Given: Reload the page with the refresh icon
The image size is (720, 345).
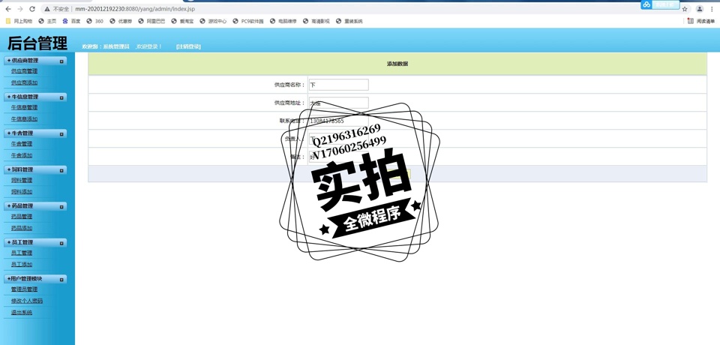Looking at the screenshot, I should pyautogui.click(x=32, y=9).
